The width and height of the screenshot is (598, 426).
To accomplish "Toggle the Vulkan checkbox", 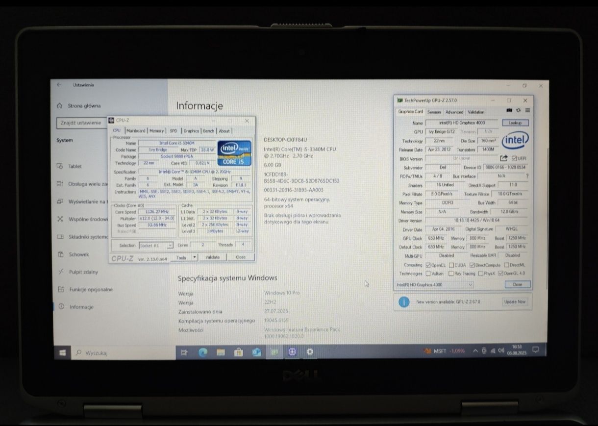I will click(428, 274).
